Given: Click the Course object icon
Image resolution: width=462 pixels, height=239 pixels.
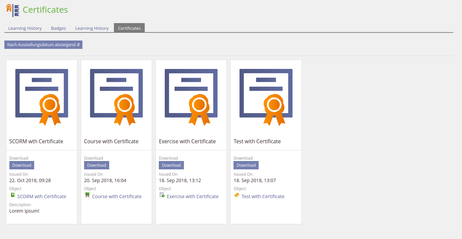Looking at the screenshot, I should tap(87, 195).
